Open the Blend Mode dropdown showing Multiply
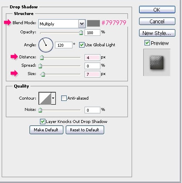182x183 pixels. point(62,24)
